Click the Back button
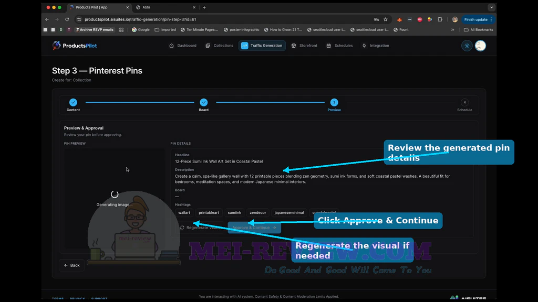 pyautogui.click(x=71, y=265)
